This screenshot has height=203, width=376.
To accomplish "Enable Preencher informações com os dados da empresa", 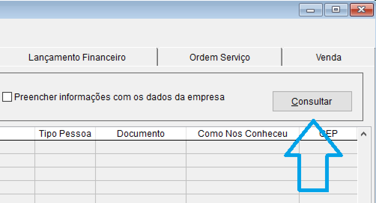I will (x=7, y=97).
